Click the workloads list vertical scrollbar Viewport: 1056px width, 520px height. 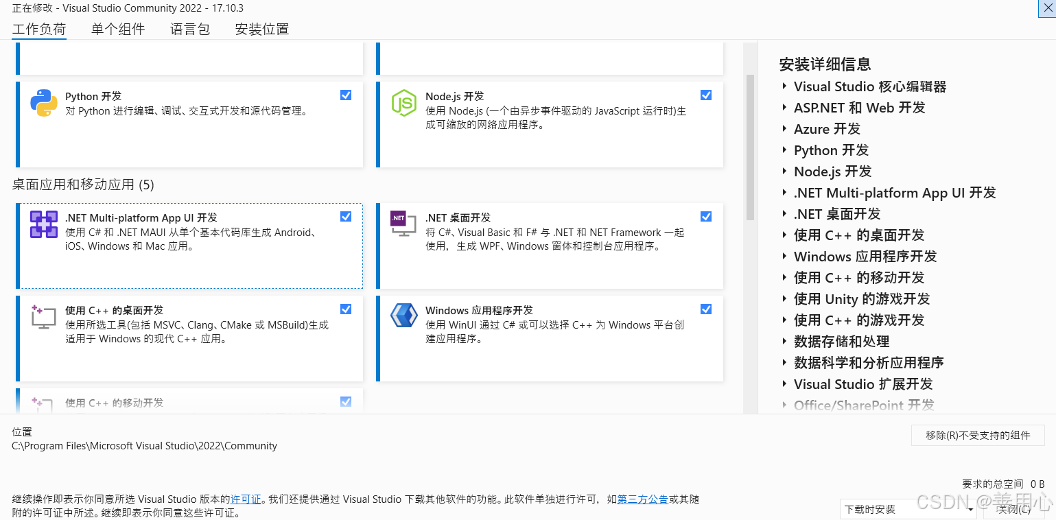click(750, 147)
